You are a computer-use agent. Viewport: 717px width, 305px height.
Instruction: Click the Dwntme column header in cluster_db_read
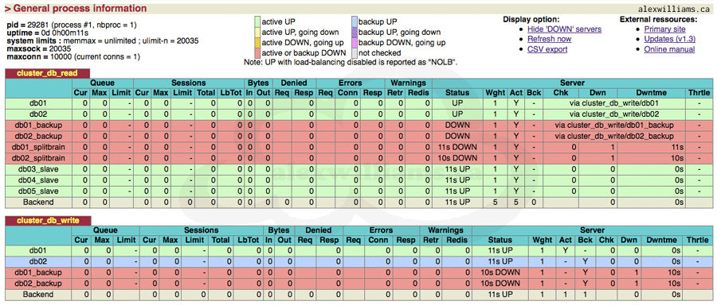[651, 93]
